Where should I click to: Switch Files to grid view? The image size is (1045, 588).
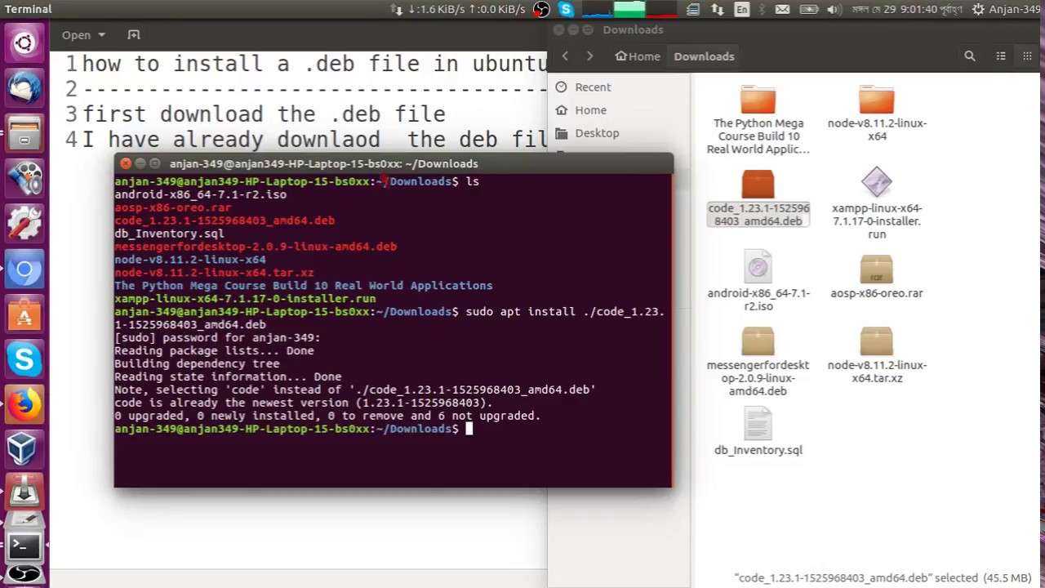point(1027,56)
